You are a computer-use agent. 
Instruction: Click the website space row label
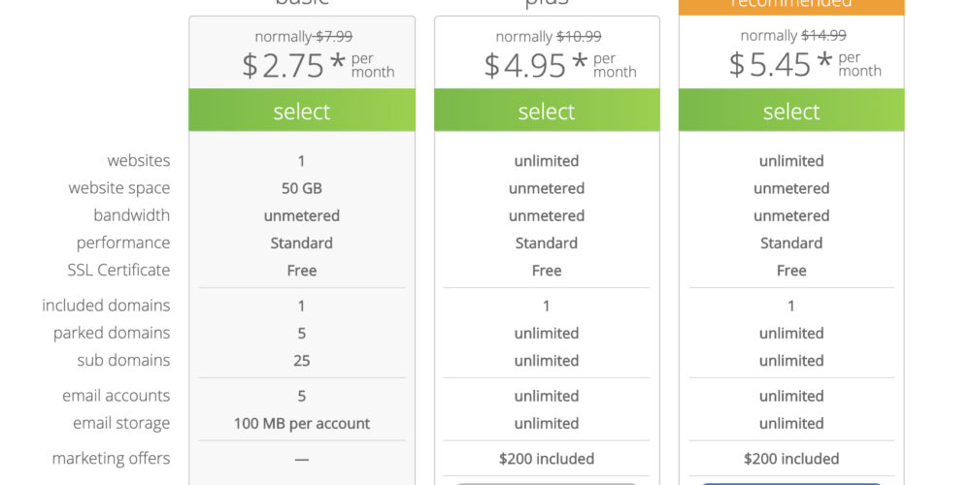tap(118, 188)
